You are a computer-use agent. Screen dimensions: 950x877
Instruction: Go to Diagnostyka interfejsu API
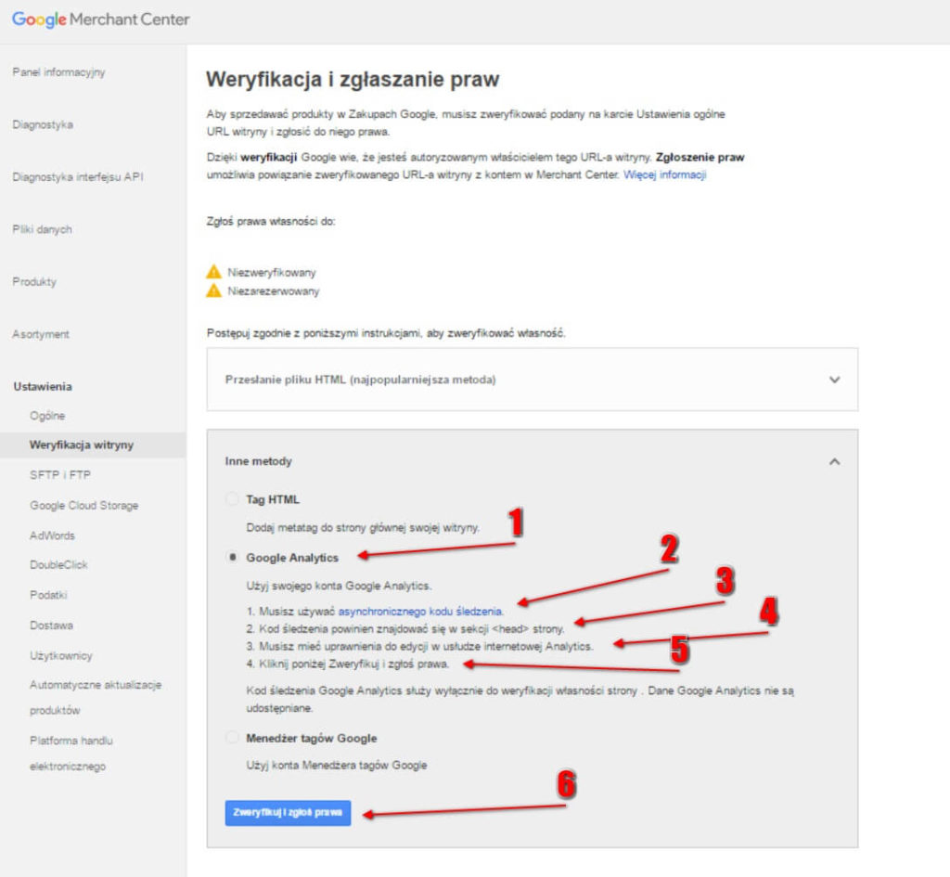(x=78, y=177)
